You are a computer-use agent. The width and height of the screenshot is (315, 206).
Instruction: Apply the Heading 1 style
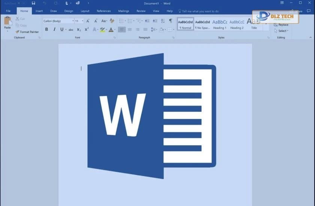pyautogui.click(x=219, y=24)
